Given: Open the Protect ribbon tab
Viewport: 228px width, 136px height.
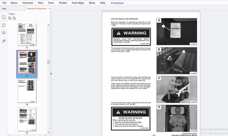Looking at the screenshot, I should [x=63, y=3].
